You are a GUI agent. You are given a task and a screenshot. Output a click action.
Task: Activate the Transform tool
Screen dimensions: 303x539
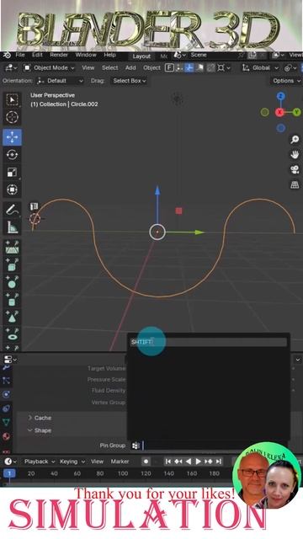click(x=12, y=189)
